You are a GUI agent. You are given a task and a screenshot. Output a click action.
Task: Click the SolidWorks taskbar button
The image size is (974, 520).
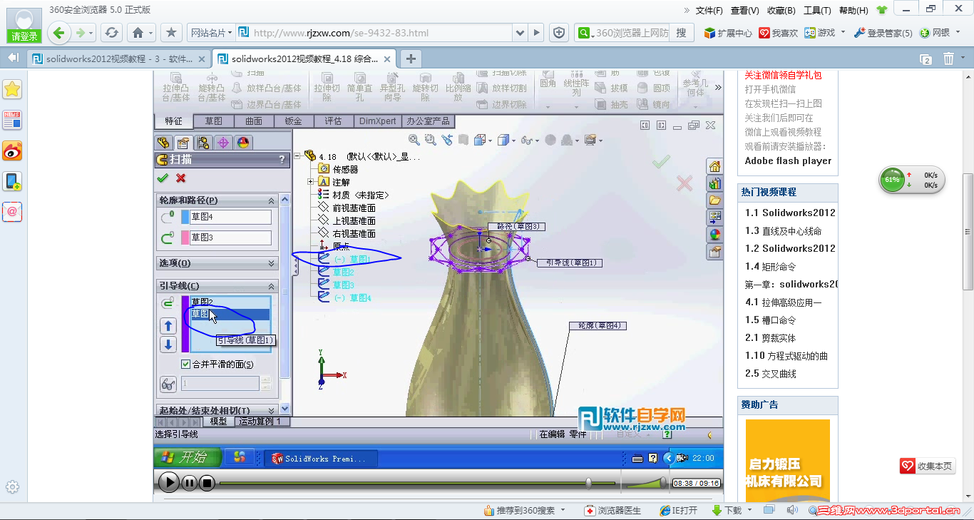tap(320, 458)
